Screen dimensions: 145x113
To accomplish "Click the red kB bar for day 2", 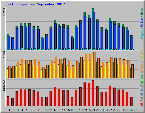I will tap(12, 102).
